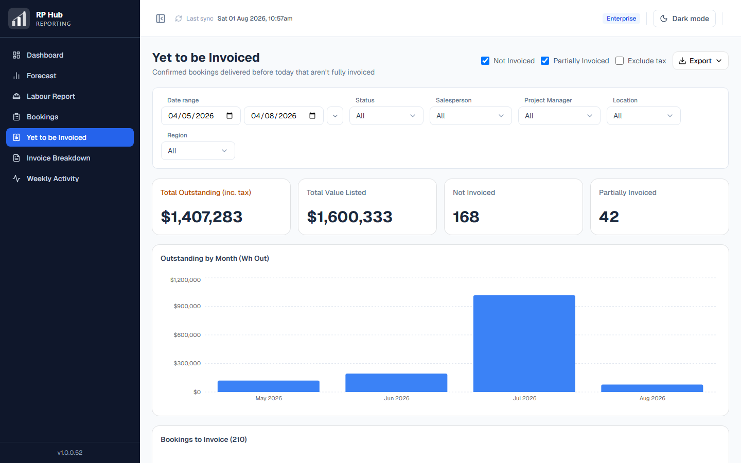Click the Enterprise plan badge
This screenshot has width=741, height=463.
coord(621,19)
